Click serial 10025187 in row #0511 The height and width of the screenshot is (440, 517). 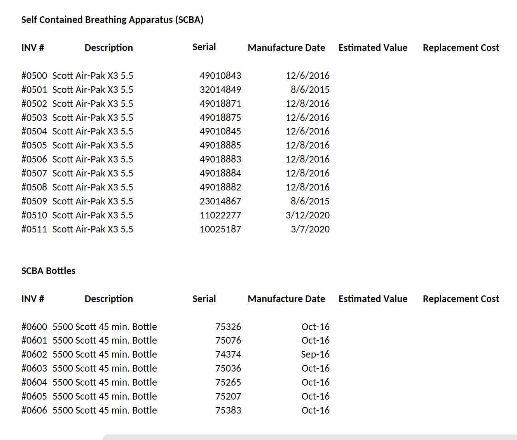click(220, 229)
